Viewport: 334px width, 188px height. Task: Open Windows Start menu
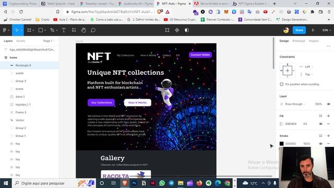point(6,183)
